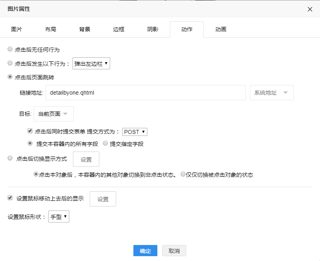Image resolution: width=320 pixels, height=261 pixels.
Task: Open the 手型 cursor shape dropdown
Action: point(58,217)
